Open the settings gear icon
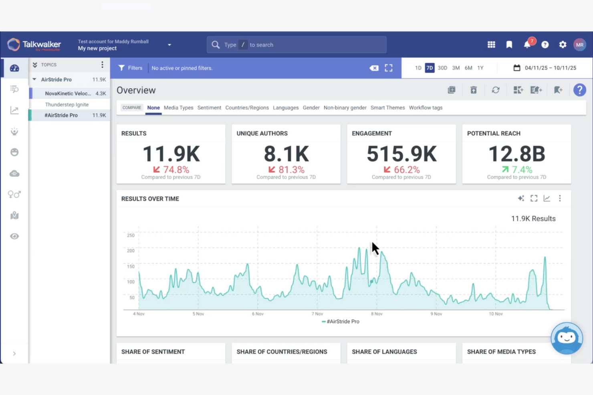 [x=563, y=44]
